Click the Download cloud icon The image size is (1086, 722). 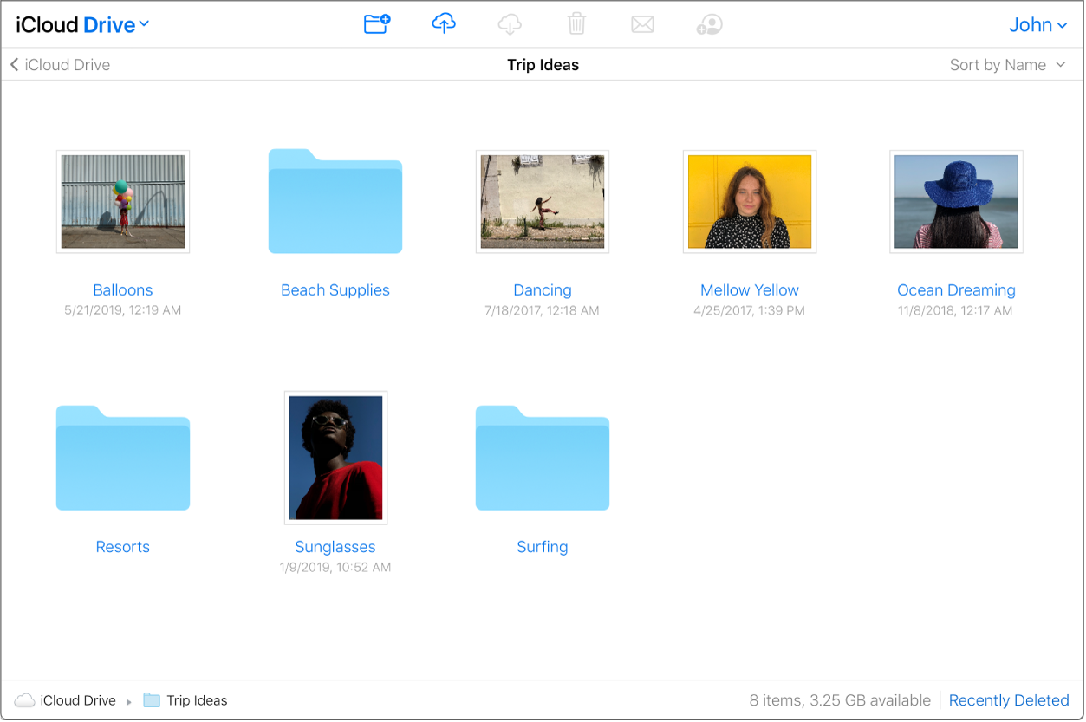click(x=510, y=24)
